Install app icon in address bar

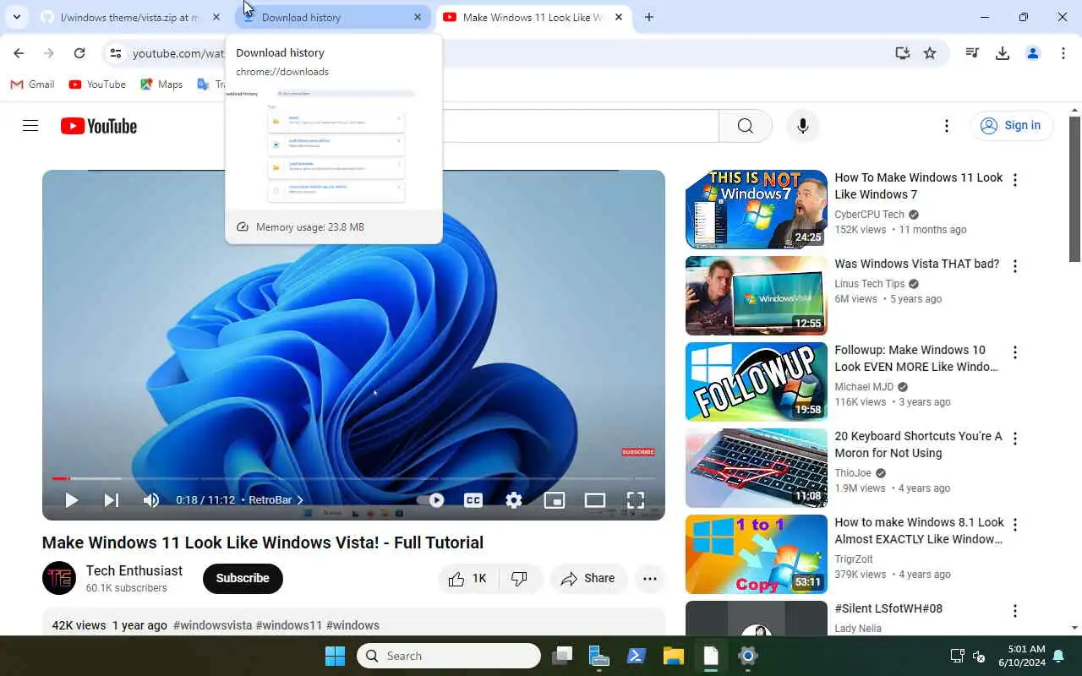[903, 53]
